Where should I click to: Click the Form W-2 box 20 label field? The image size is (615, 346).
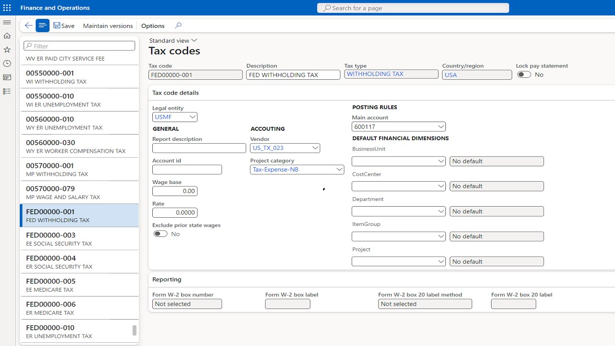click(x=514, y=304)
